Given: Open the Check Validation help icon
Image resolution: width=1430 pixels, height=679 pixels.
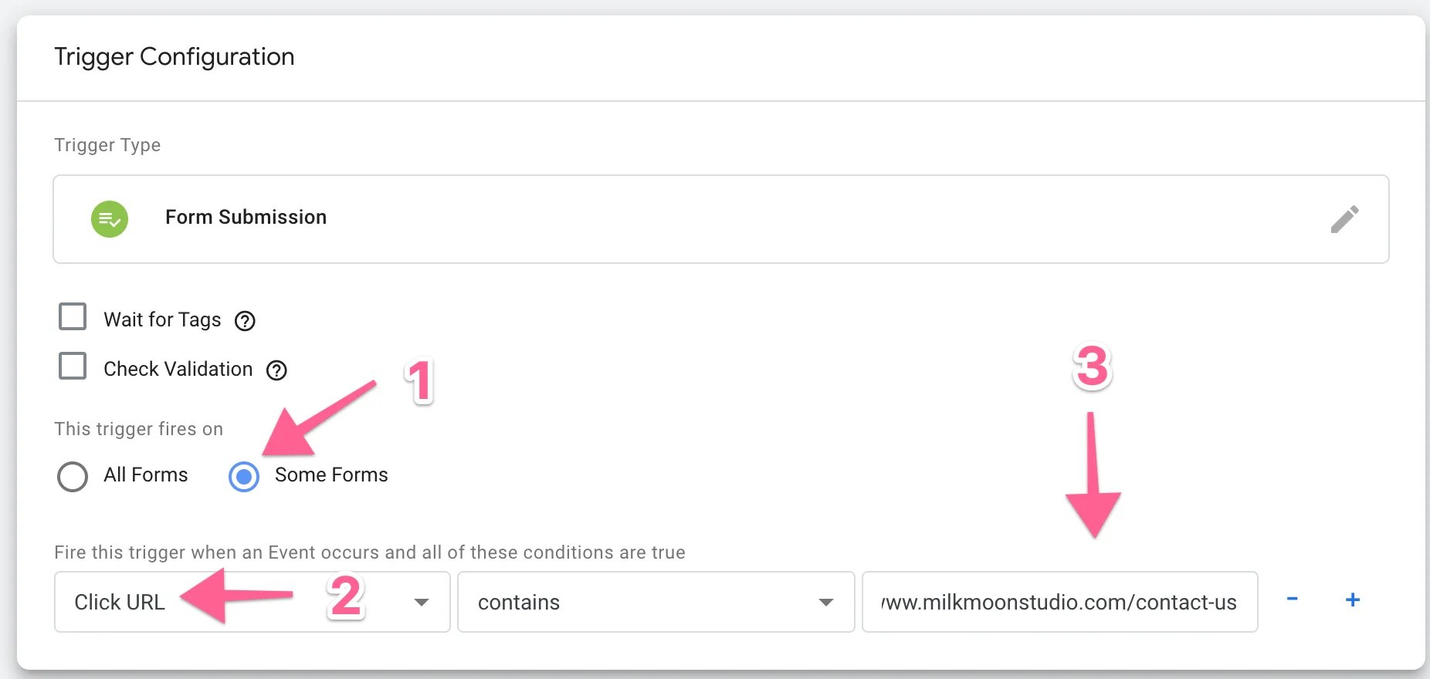Looking at the screenshot, I should 277,370.
